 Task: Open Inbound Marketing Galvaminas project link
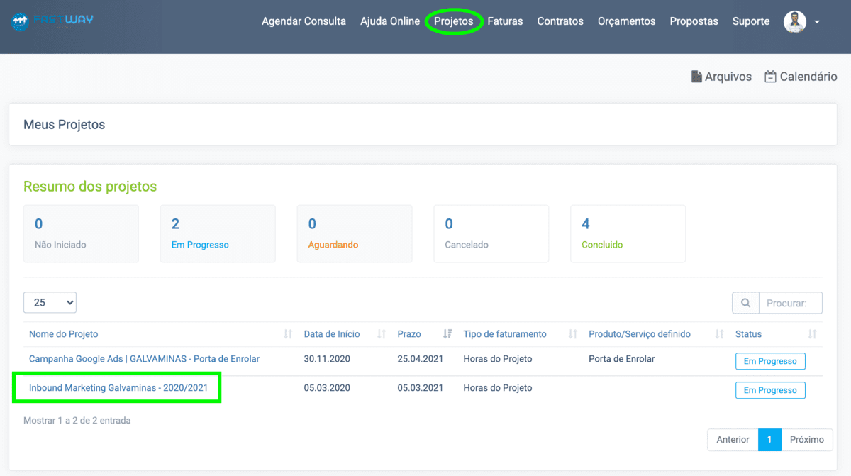click(x=117, y=388)
